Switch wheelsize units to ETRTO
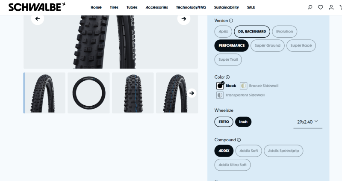 point(224,122)
